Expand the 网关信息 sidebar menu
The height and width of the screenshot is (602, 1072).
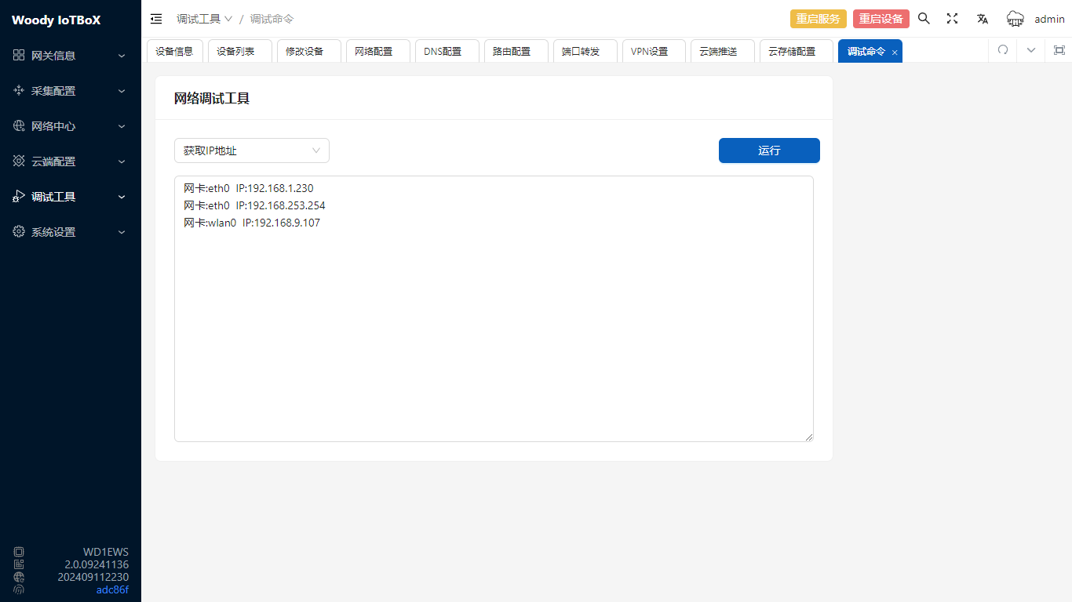tap(70, 56)
